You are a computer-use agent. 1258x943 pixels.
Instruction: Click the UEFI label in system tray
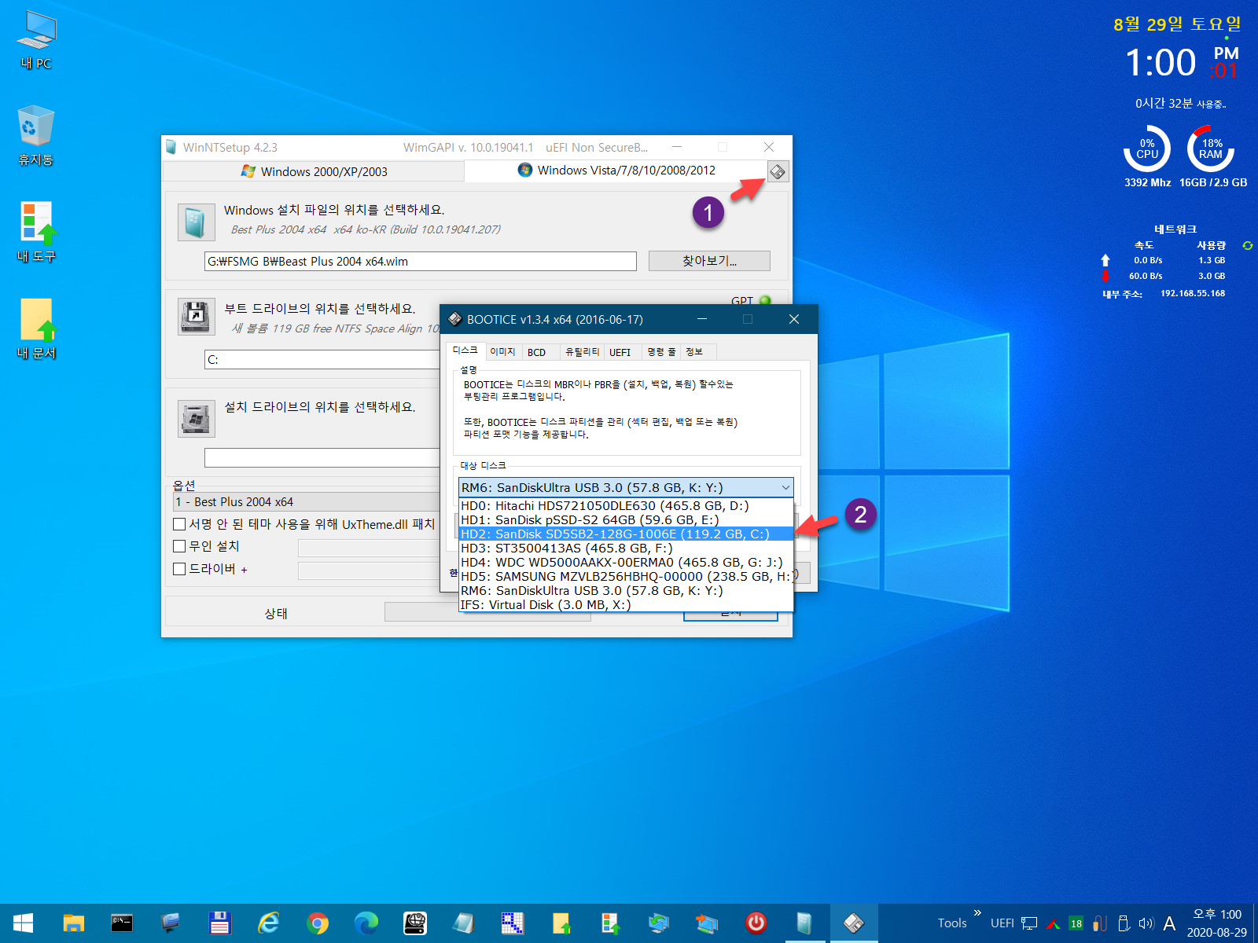(1002, 923)
